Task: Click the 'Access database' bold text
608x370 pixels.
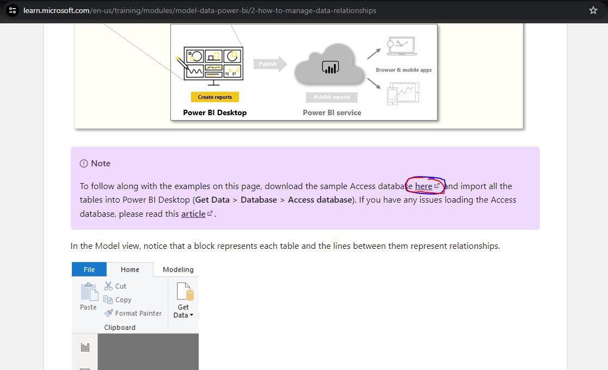Action: pos(320,200)
